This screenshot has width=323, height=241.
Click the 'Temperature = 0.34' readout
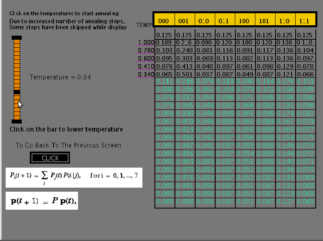pos(60,77)
